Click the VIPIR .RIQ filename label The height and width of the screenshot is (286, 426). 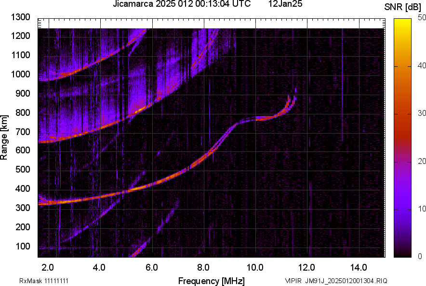click(x=336, y=281)
